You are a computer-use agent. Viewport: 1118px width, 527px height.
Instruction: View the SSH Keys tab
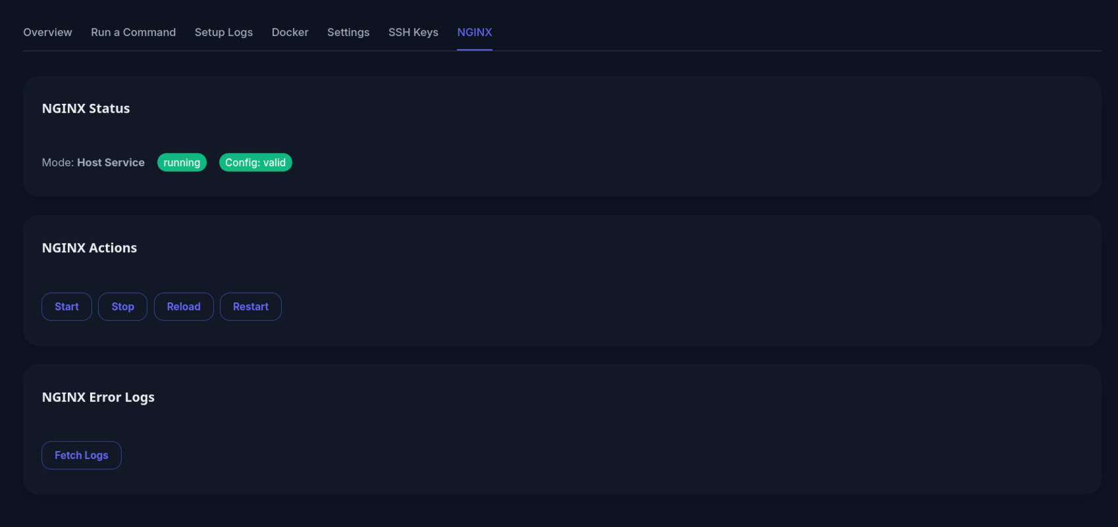[x=413, y=32]
